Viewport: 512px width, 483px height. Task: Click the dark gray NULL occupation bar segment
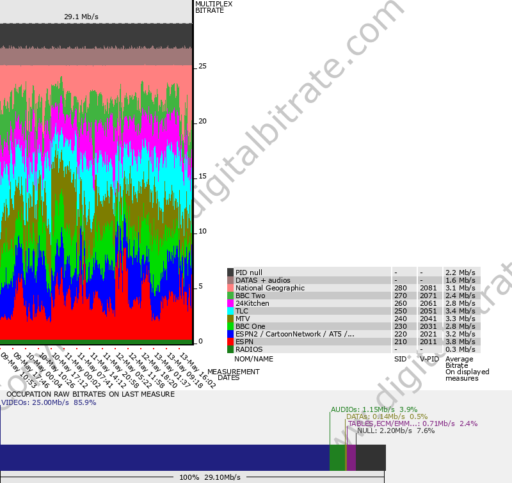point(371,457)
